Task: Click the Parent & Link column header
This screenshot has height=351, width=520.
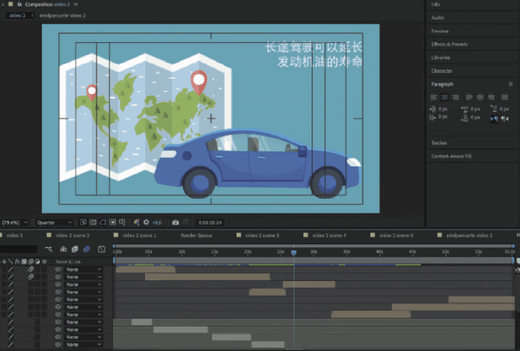Action: pyautogui.click(x=68, y=261)
